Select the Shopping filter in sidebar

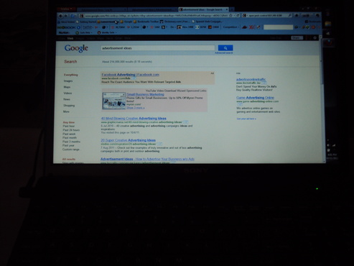coord(69,106)
